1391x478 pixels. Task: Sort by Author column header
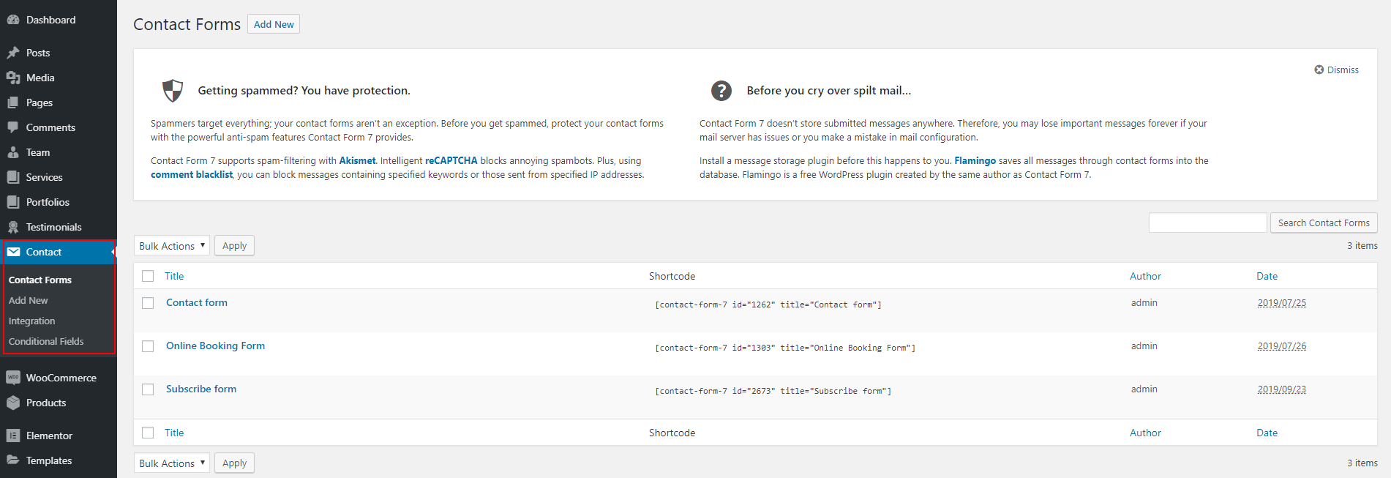click(x=1145, y=276)
